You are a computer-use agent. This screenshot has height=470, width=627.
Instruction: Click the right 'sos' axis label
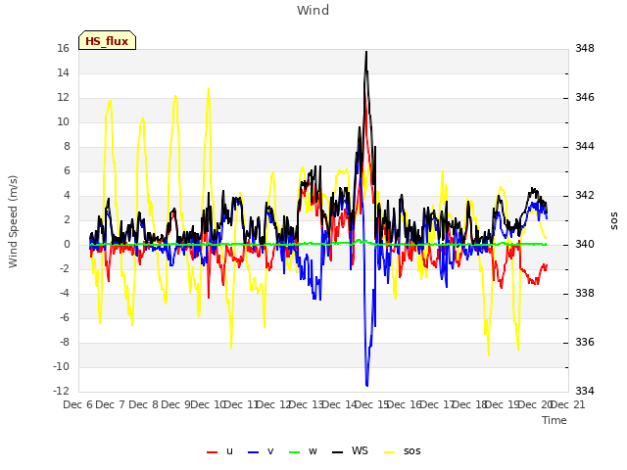[613, 221]
